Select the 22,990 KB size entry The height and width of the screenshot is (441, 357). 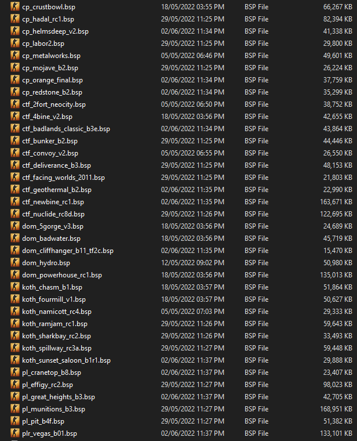[338, 190]
